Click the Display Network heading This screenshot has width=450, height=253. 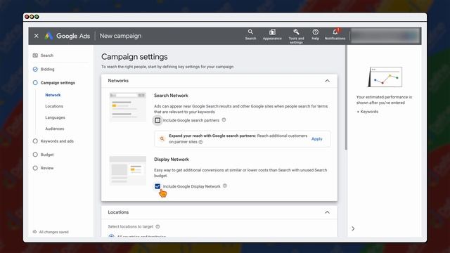[x=172, y=160]
